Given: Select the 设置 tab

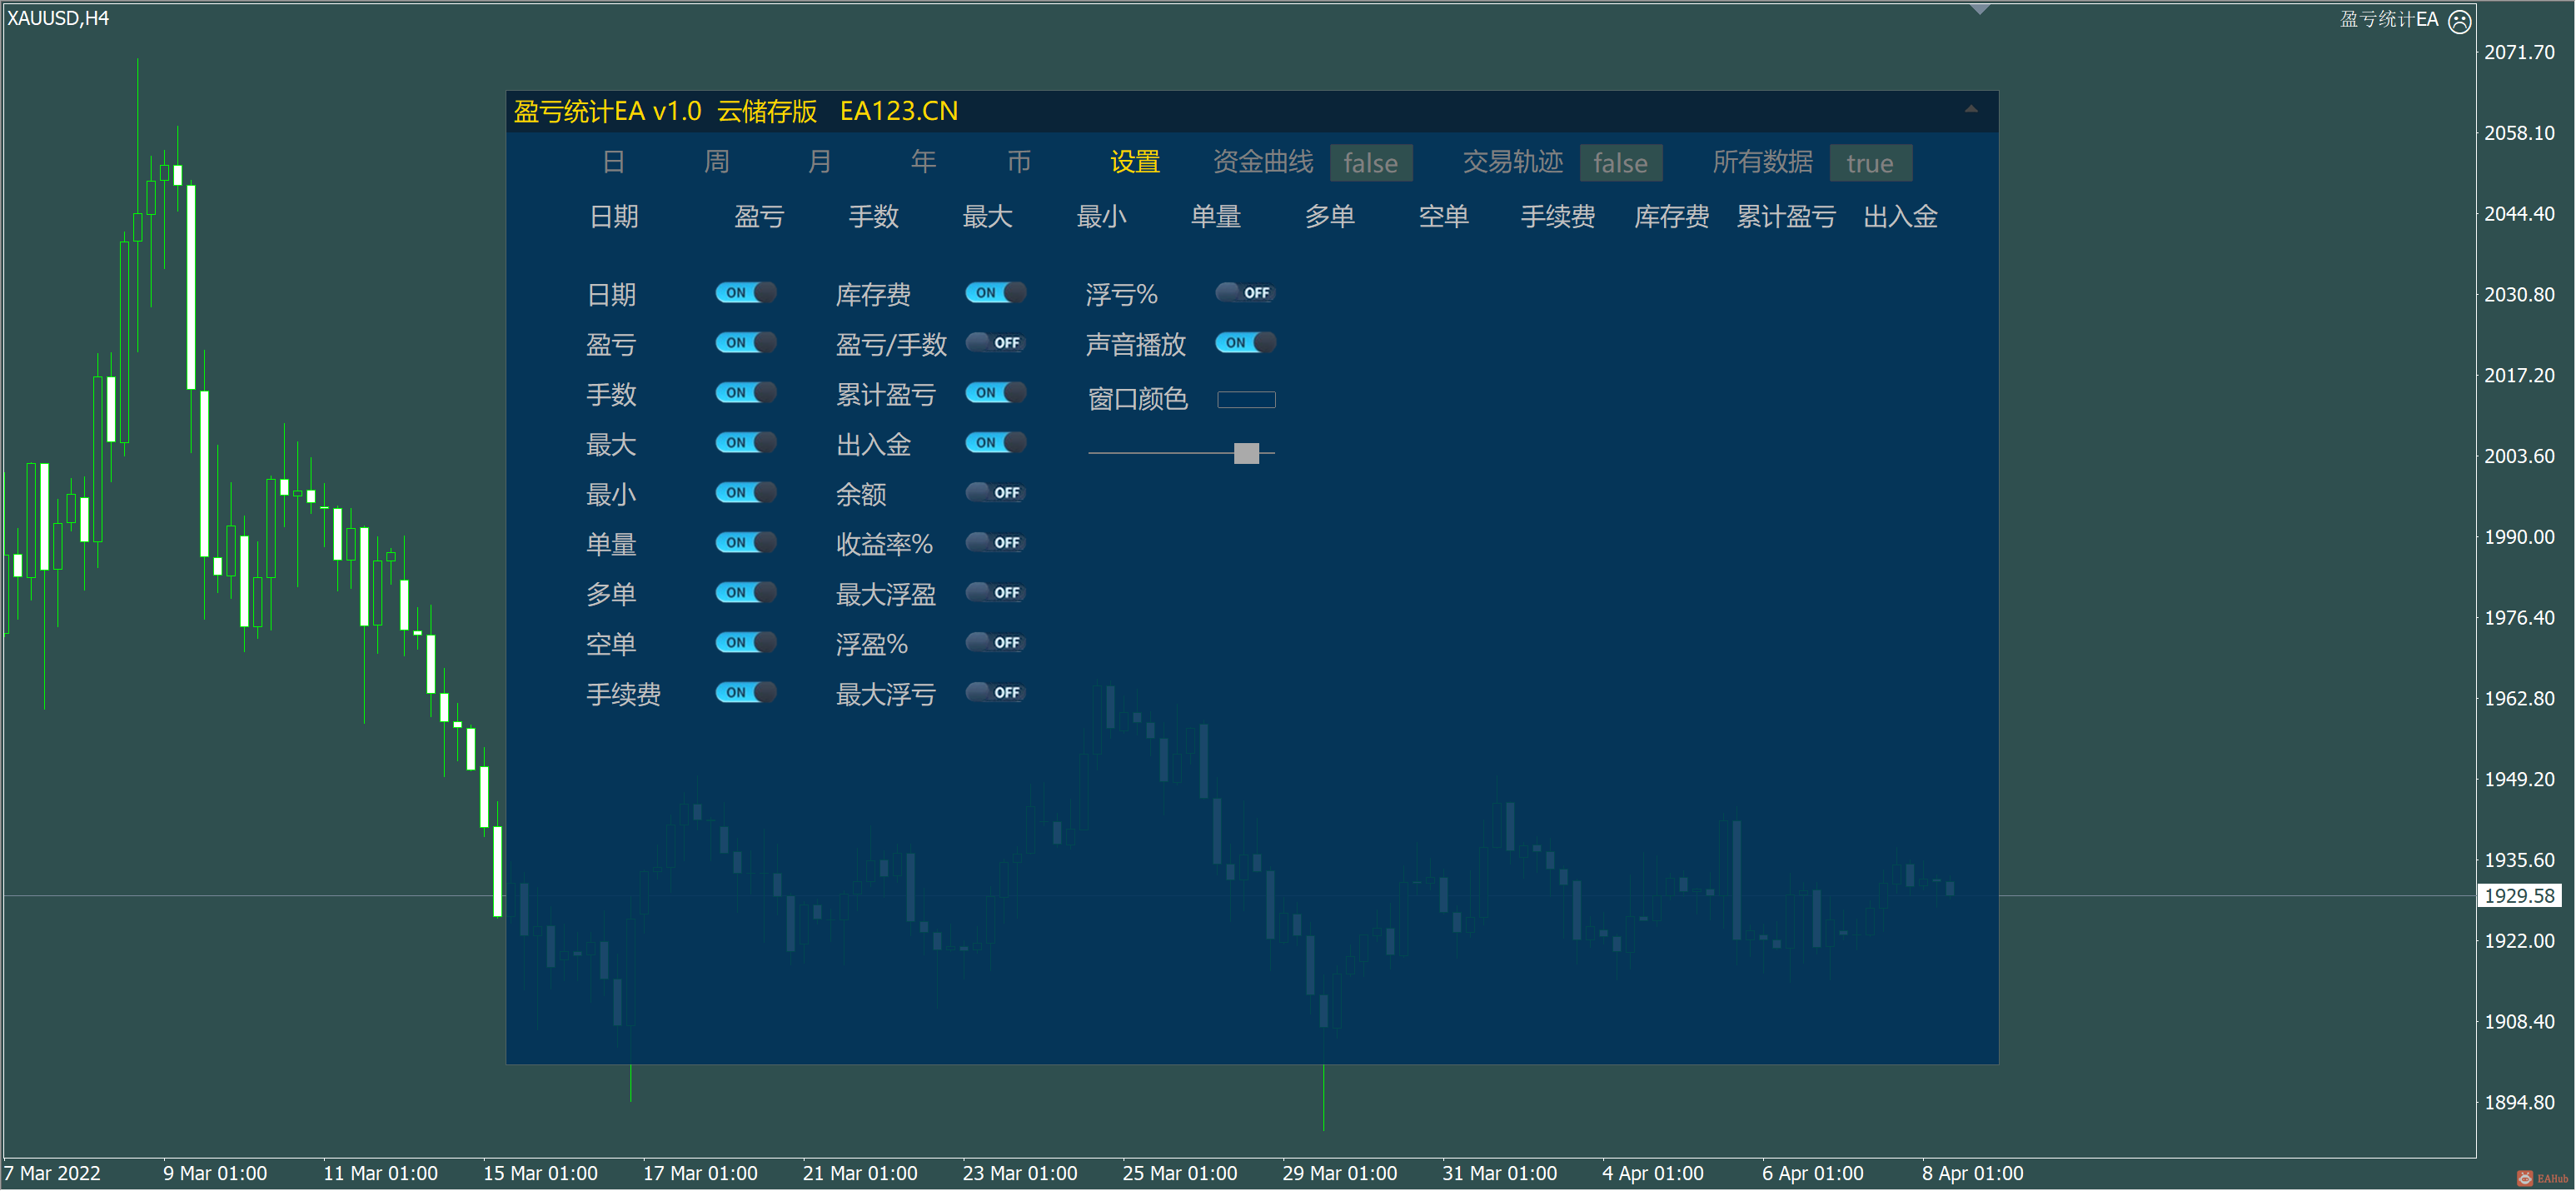Looking at the screenshot, I should 1134,162.
